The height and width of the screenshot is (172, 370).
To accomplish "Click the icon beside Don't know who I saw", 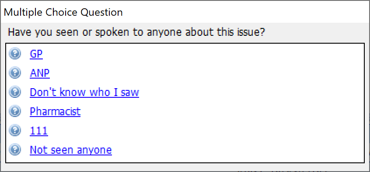I will (x=14, y=92).
